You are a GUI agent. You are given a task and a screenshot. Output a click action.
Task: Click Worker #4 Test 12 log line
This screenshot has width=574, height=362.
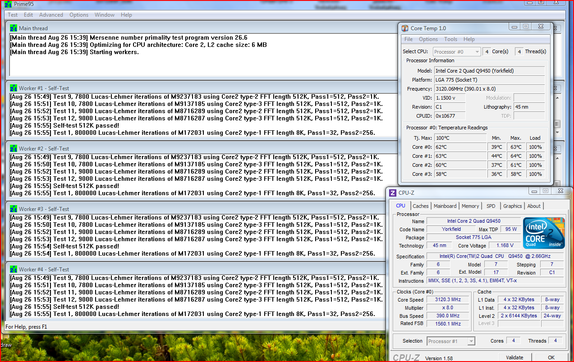pyautogui.click(x=196, y=299)
